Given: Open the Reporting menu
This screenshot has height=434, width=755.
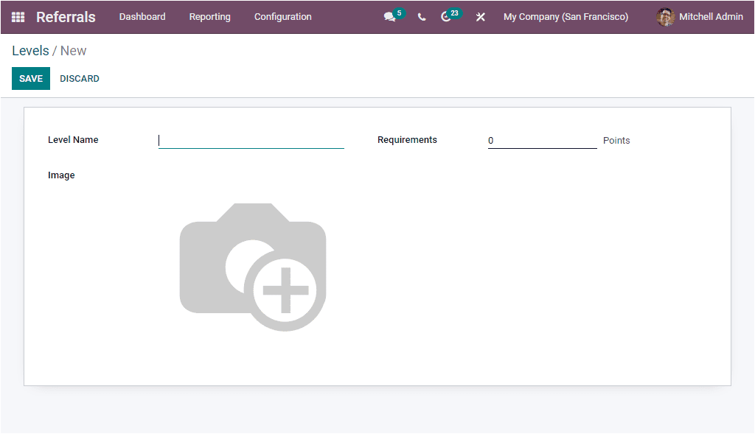Looking at the screenshot, I should click(x=209, y=16).
